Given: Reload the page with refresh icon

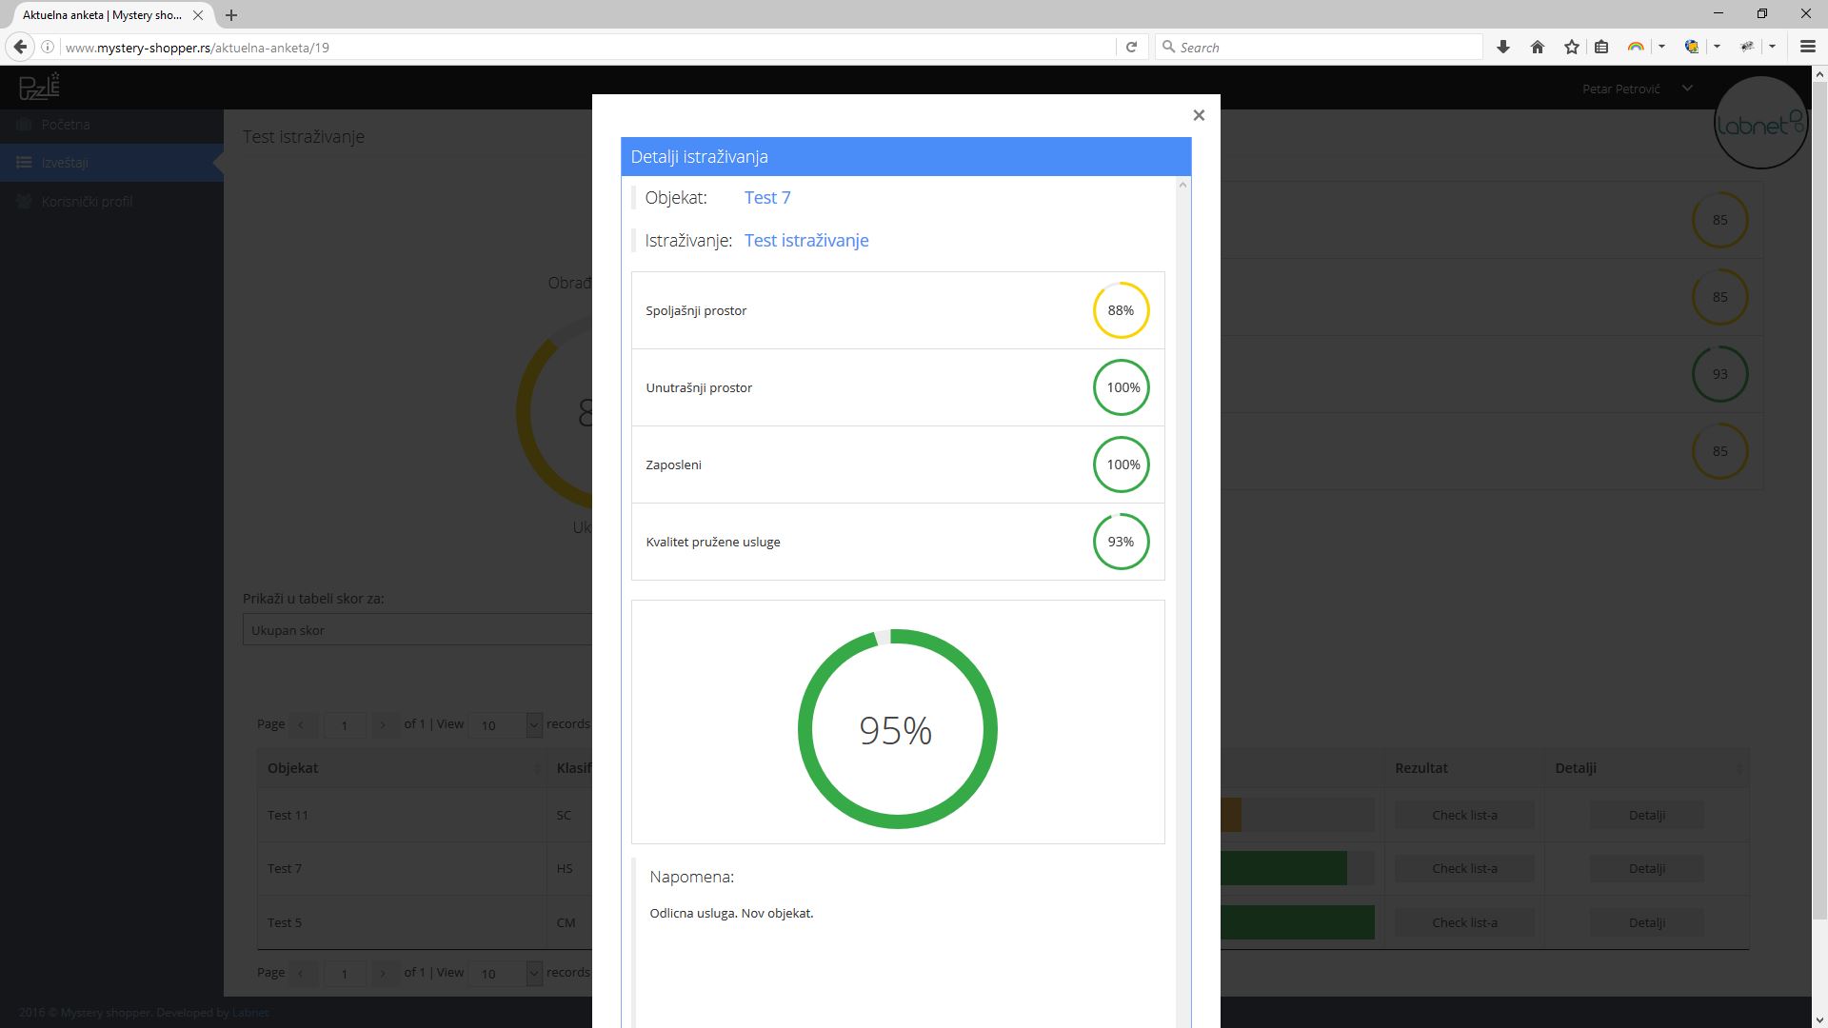Looking at the screenshot, I should pos(1131,47).
